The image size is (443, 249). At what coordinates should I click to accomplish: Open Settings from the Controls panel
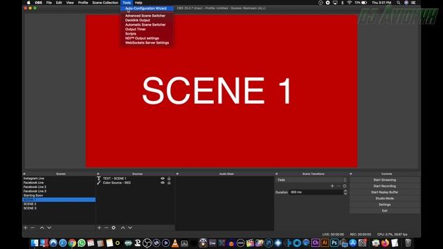tap(385, 205)
